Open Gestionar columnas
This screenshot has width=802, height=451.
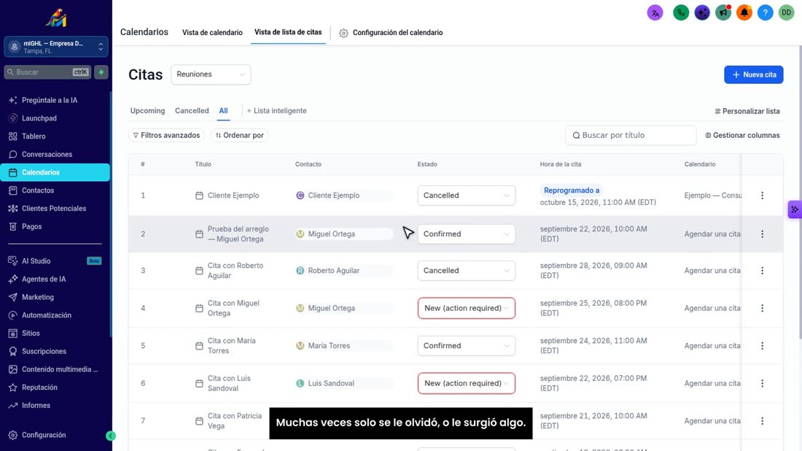743,135
